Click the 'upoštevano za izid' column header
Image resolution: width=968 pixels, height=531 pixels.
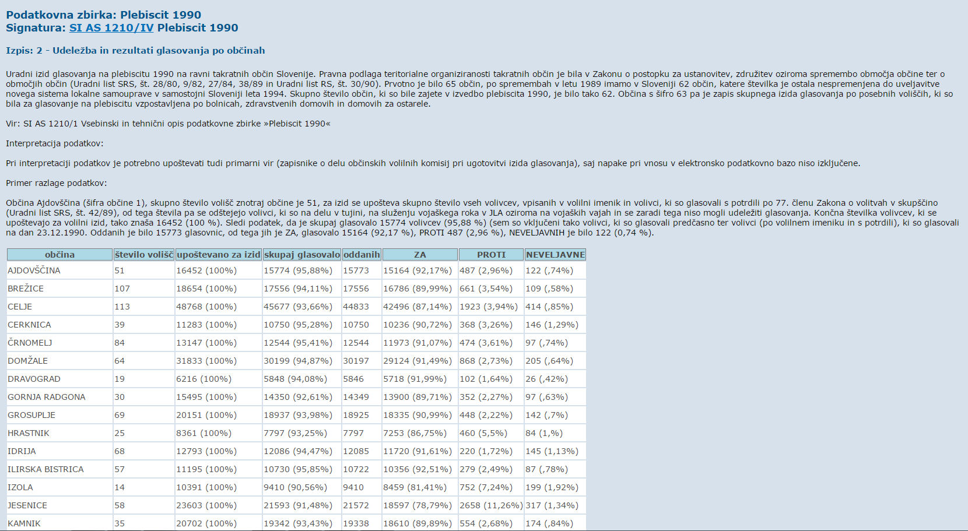pos(219,255)
